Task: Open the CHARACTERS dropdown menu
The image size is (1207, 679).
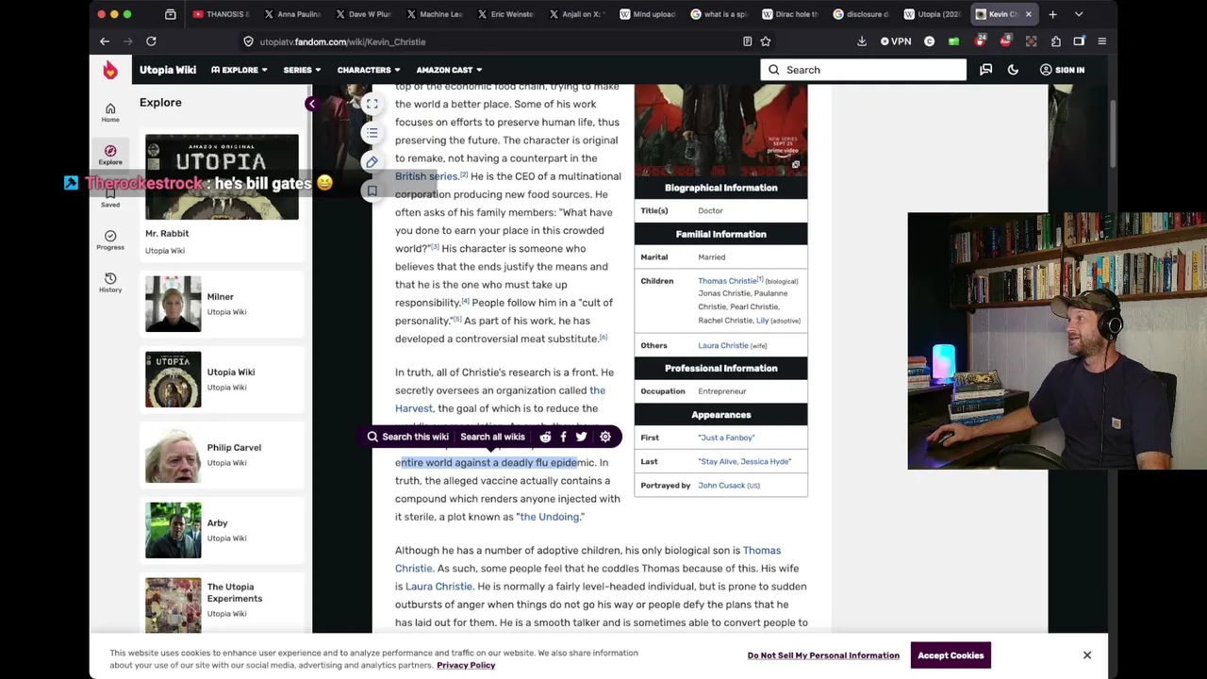Action: tap(369, 70)
